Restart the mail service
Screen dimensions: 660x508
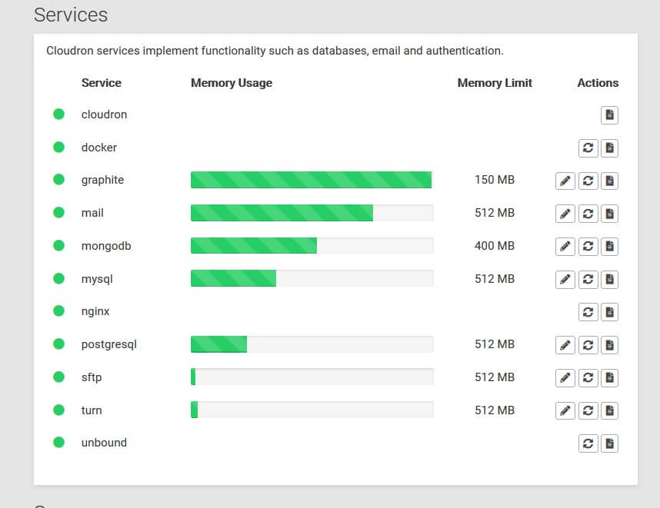coord(588,214)
